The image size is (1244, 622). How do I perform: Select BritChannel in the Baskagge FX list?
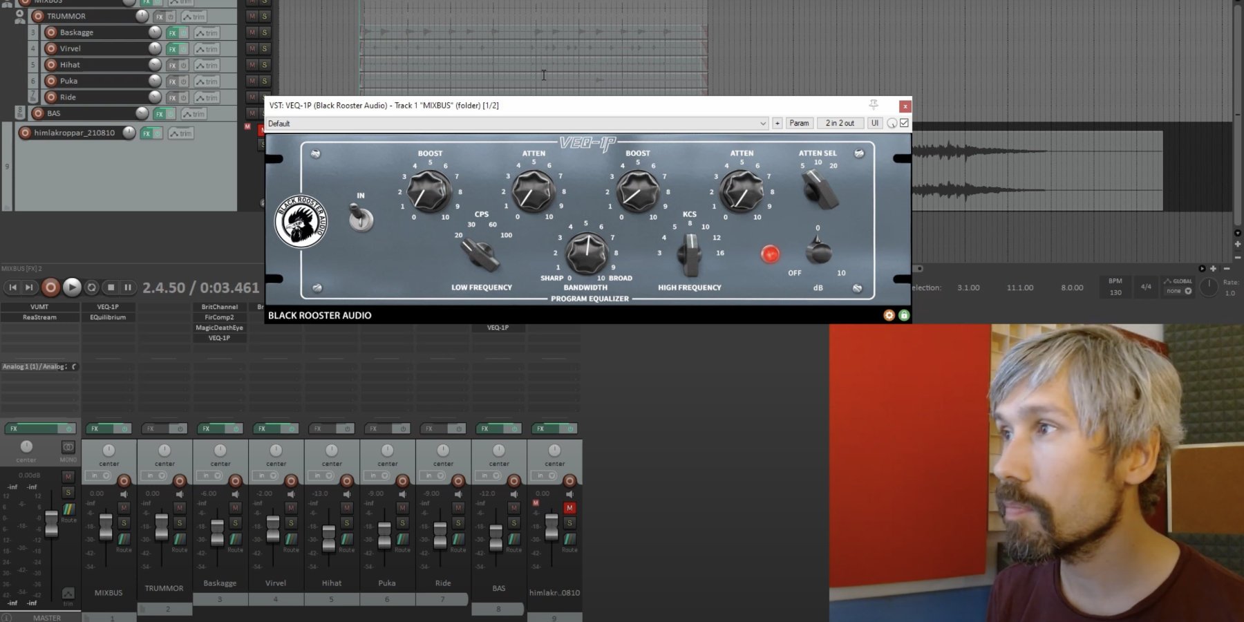(220, 307)
